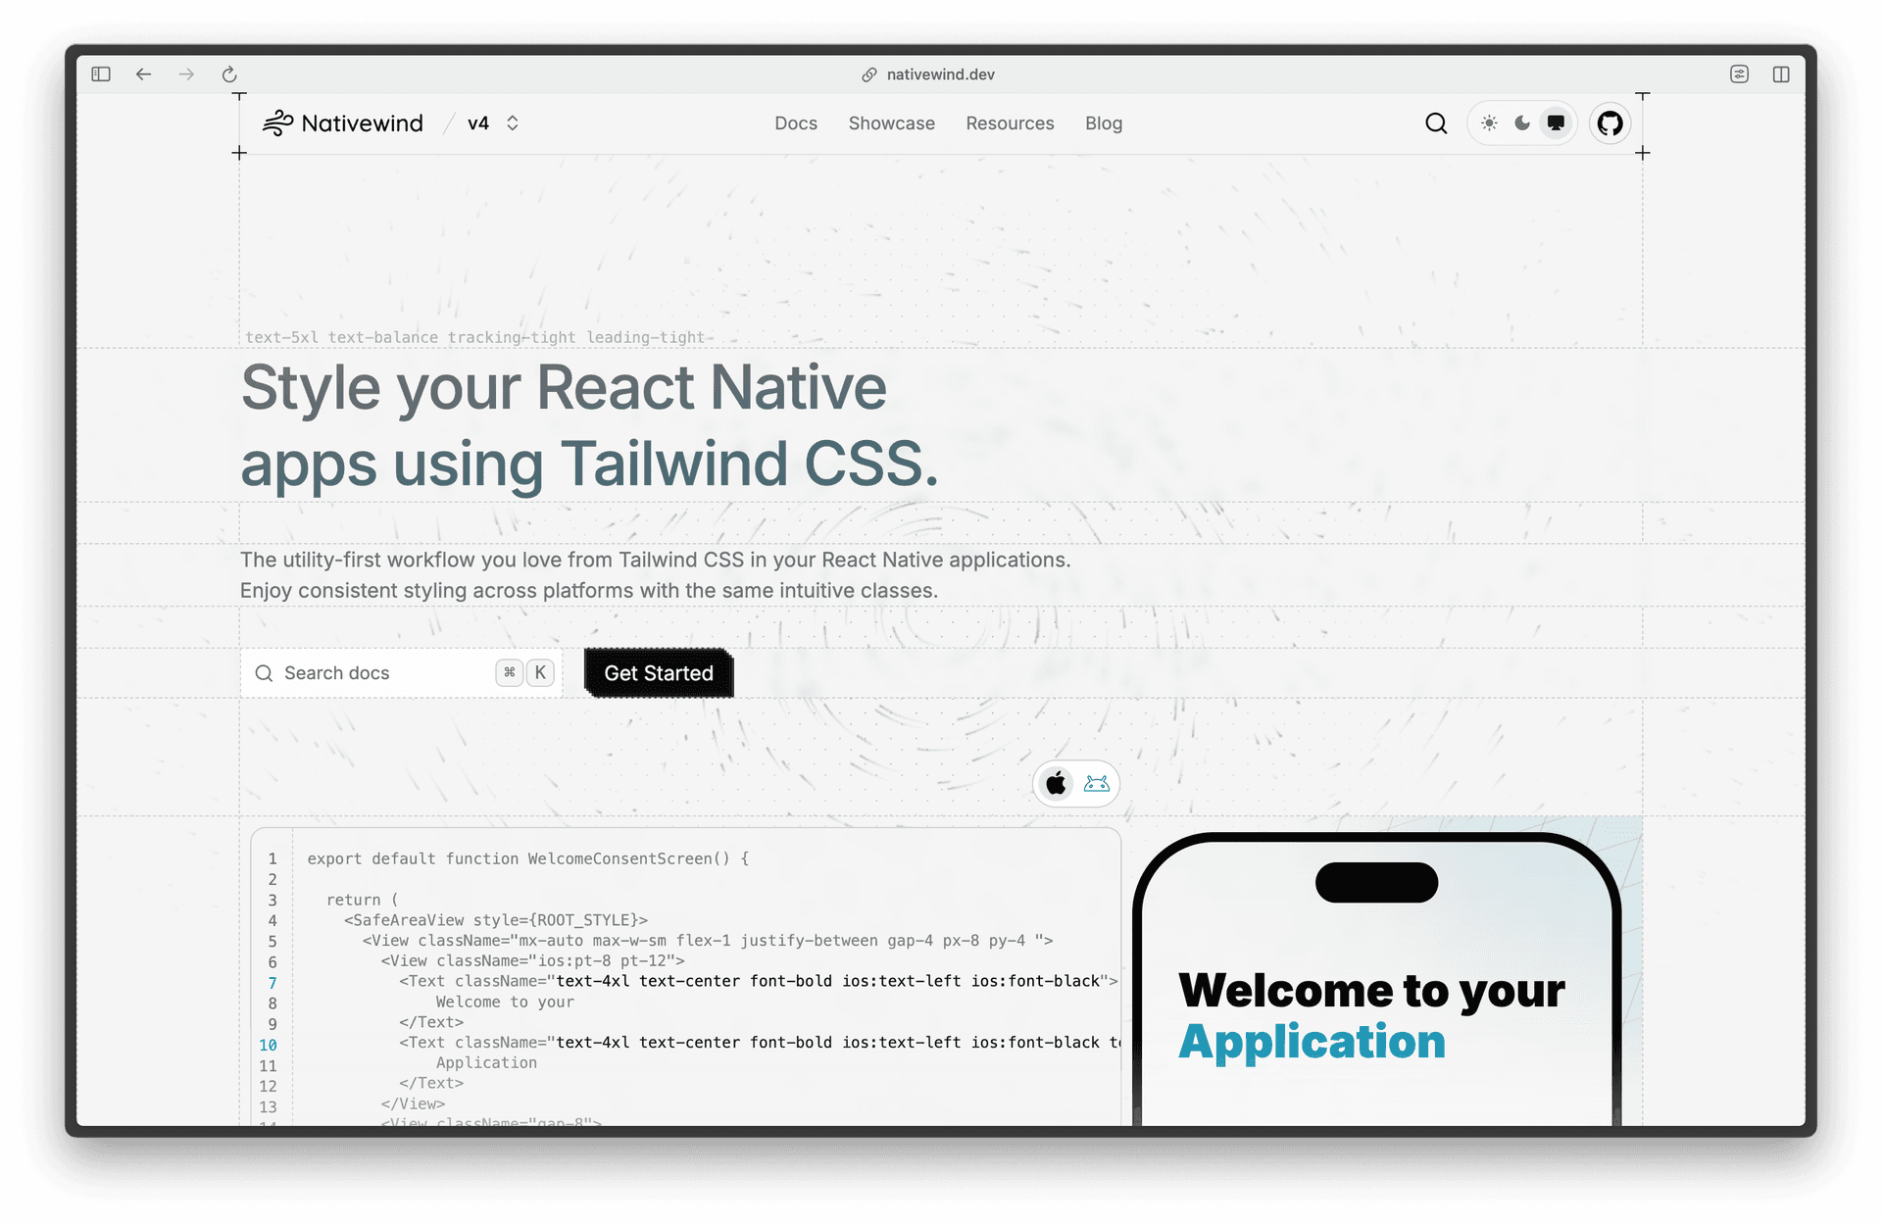The height and width of the screenshot is (1223, 1882).
Task: Open the Showcase menu item
Action: (891, 123)
